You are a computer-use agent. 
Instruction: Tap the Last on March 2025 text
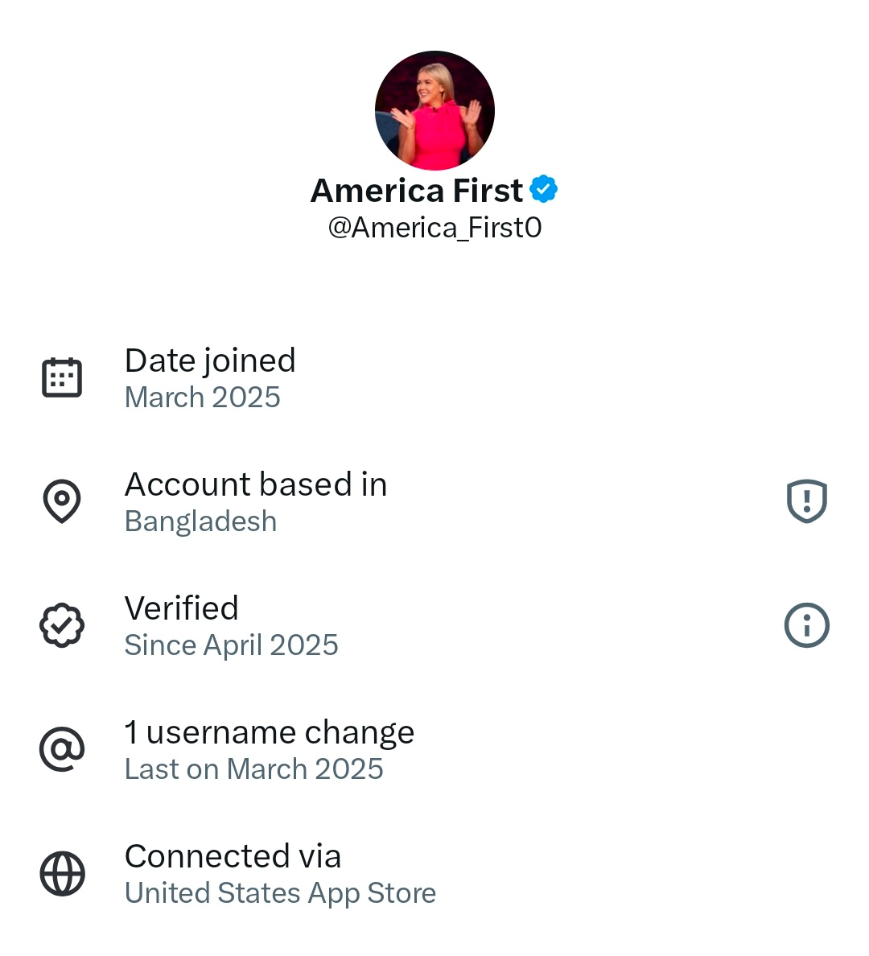pos(253,769)
